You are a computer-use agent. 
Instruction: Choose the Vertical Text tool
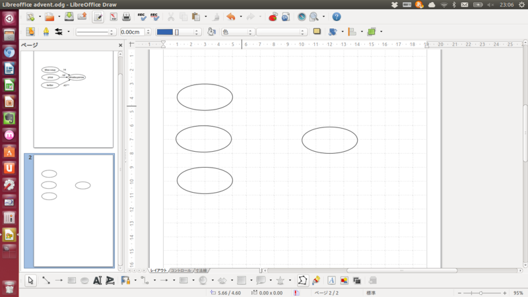coord(110,280)
